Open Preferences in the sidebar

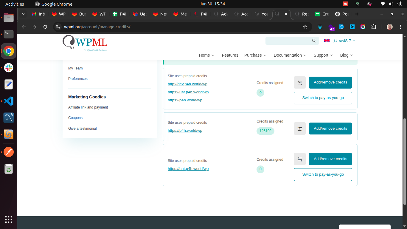78,79
